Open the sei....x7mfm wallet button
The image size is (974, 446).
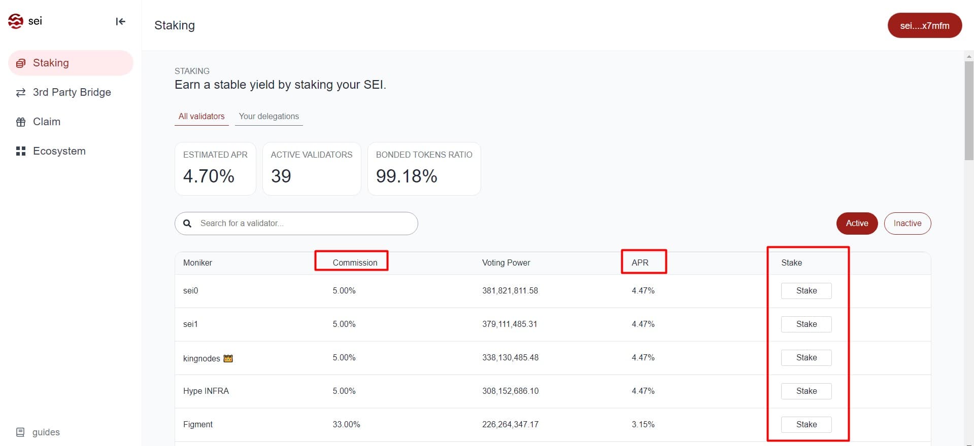click(x=925, y=25)
